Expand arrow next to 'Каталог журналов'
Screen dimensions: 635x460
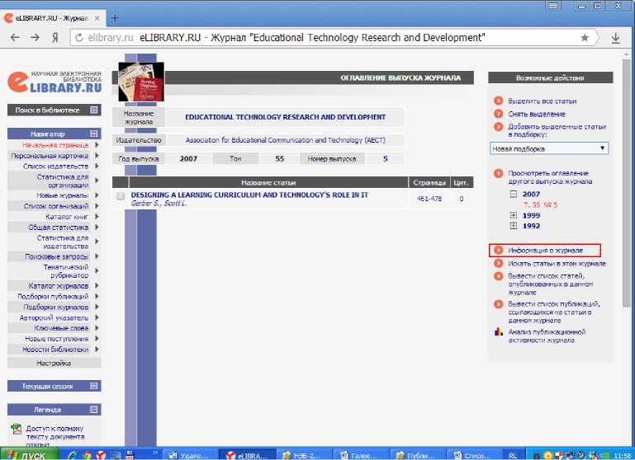[x=97, y=286]
